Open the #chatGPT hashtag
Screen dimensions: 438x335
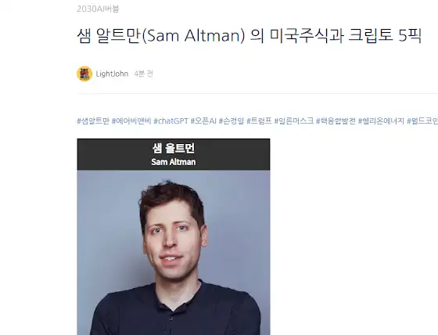(171, 121)
